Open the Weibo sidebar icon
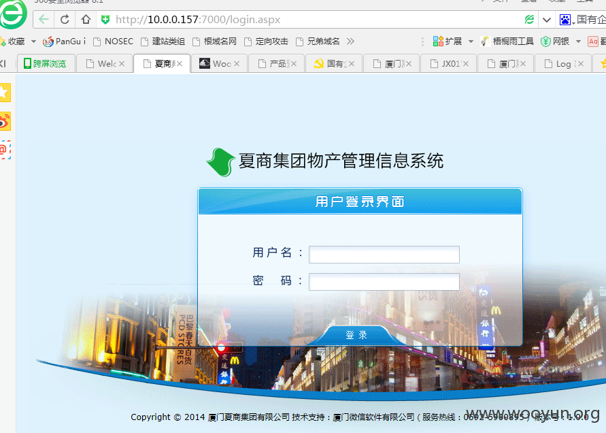 [x=5, y=121]
